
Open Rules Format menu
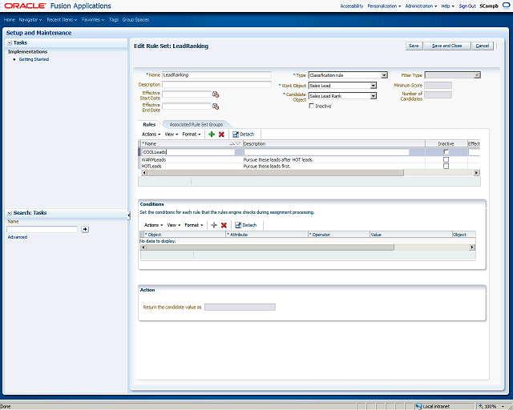192,134
